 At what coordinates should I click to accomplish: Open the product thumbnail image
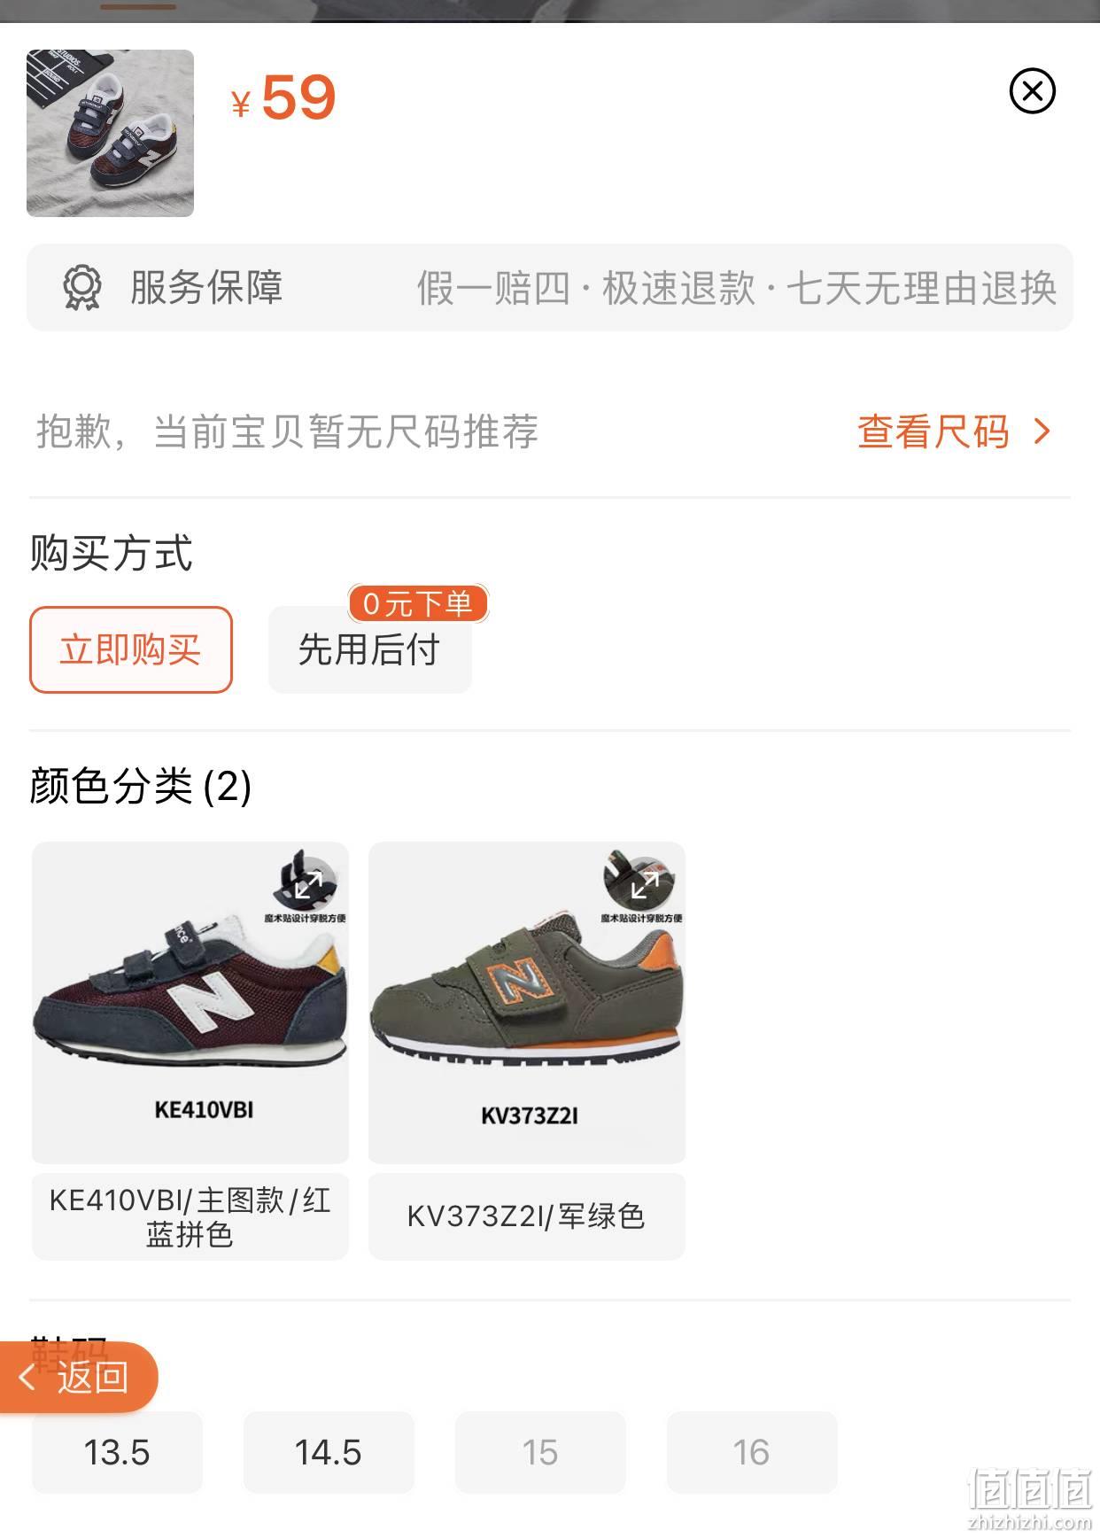(x=110, y=133)
